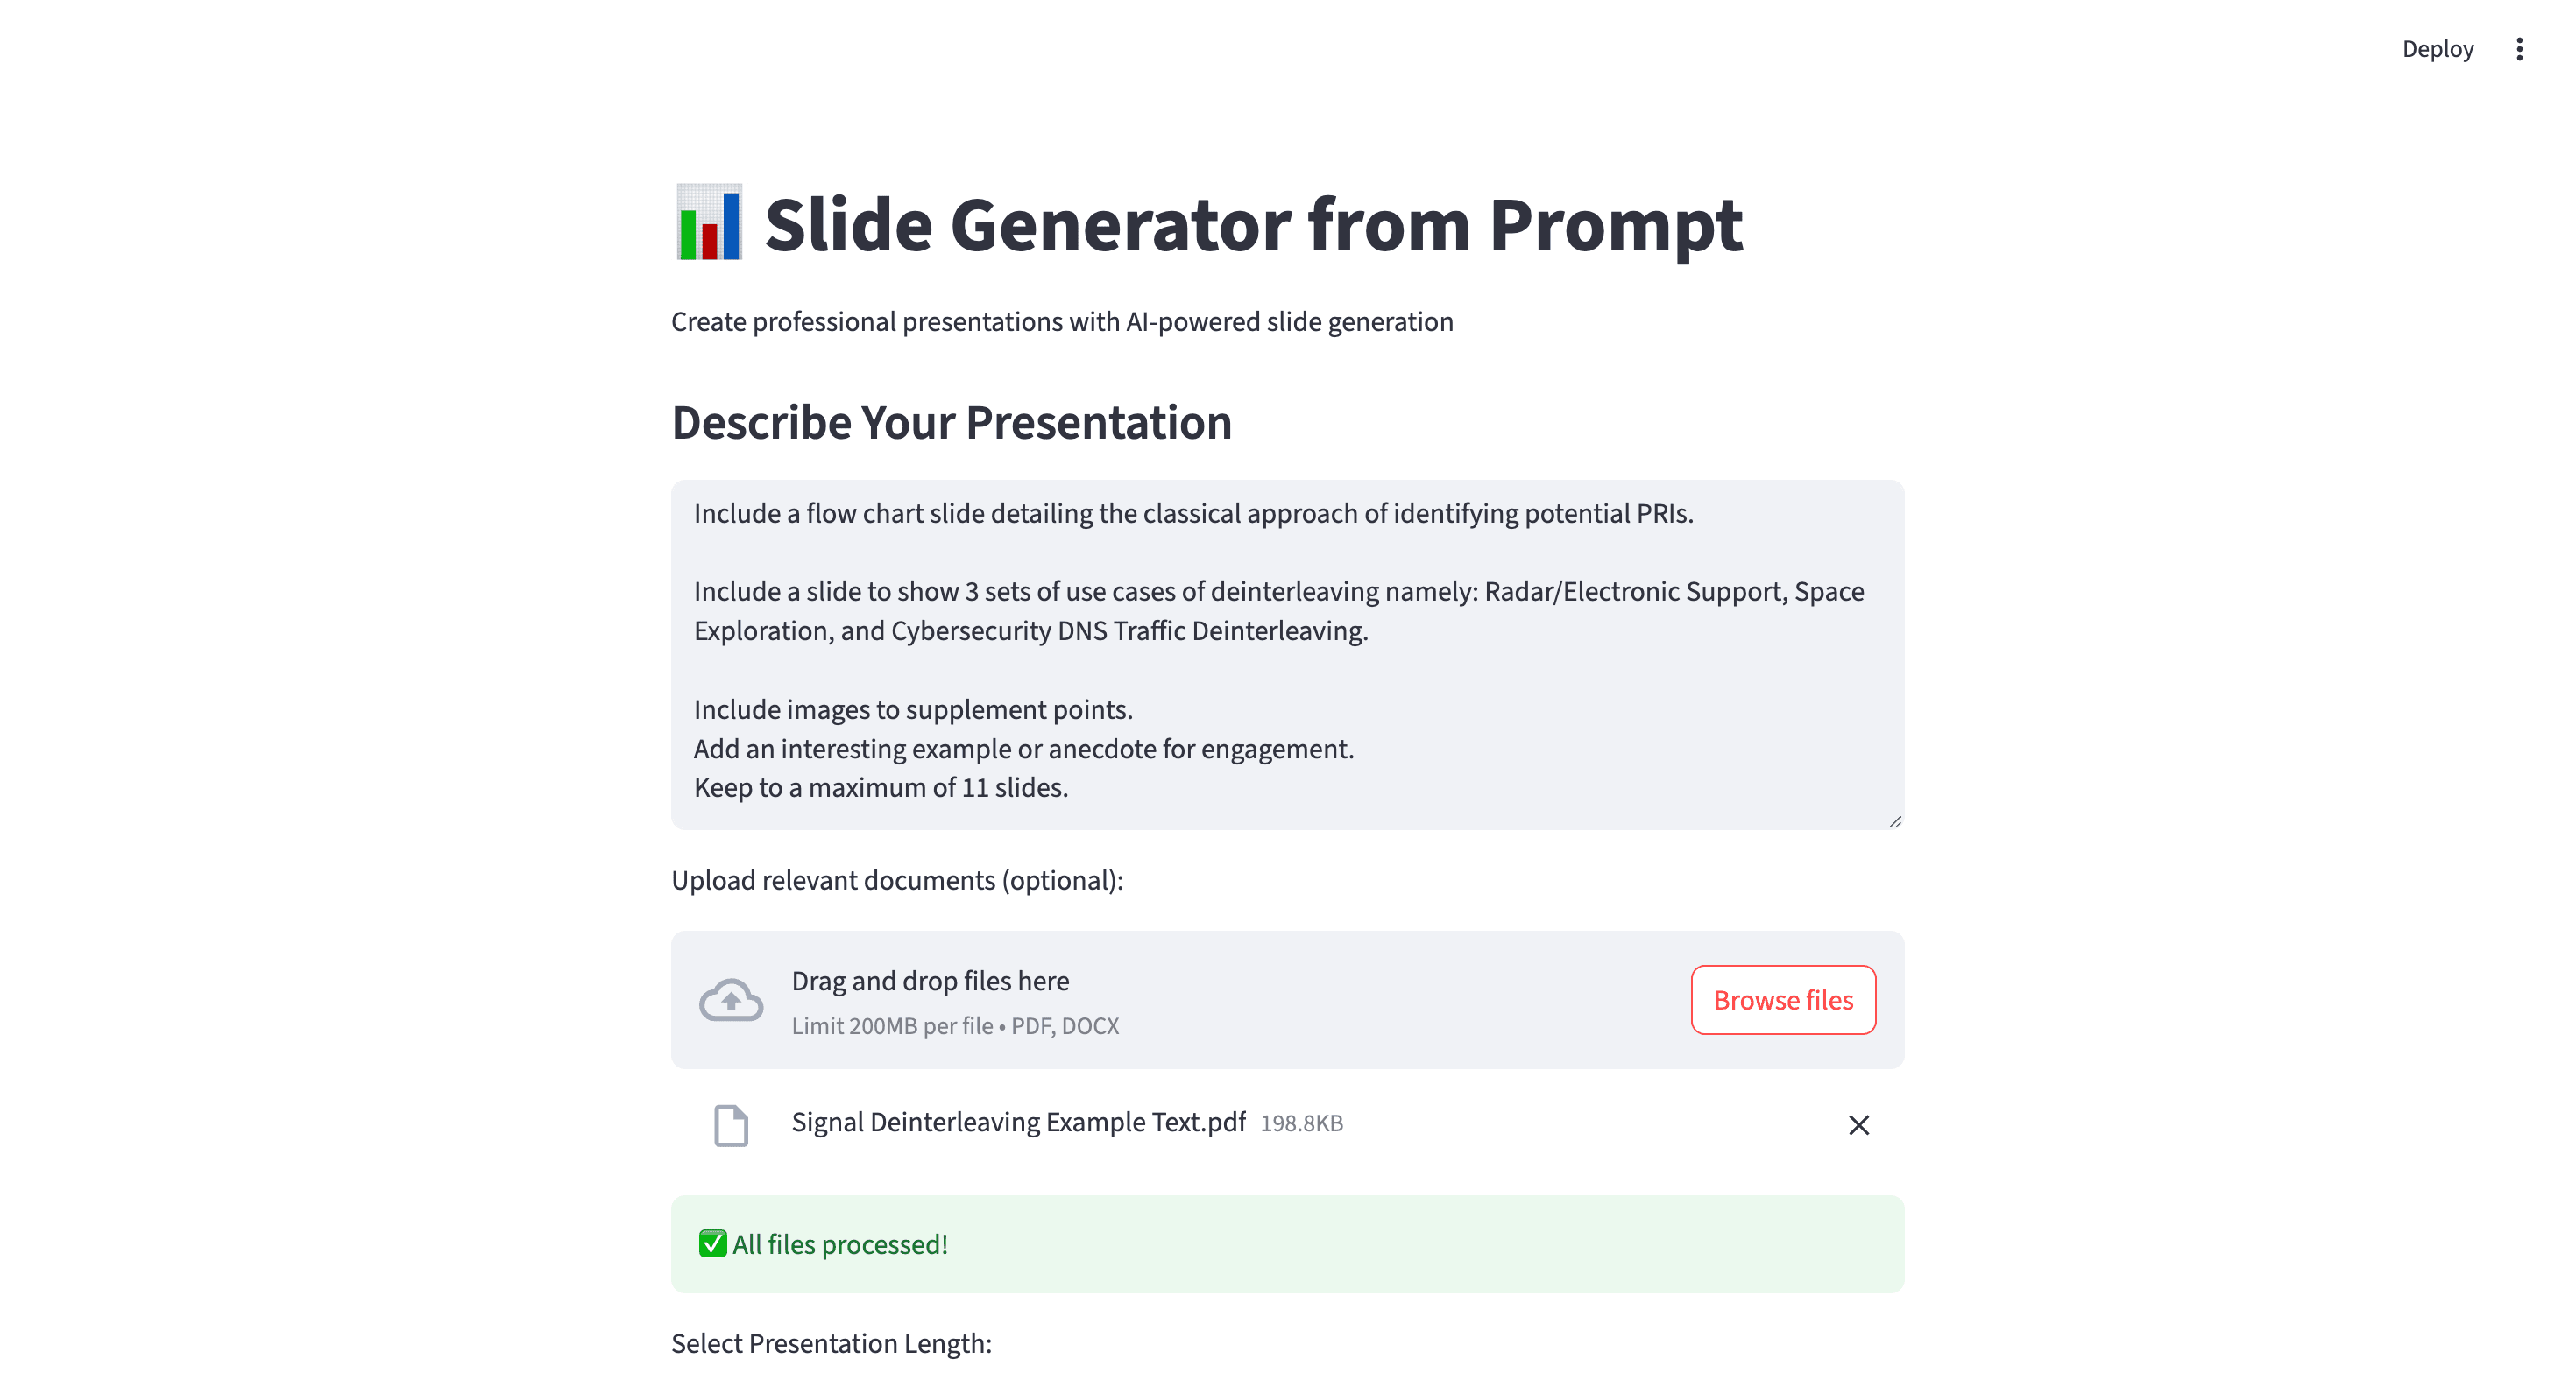Click the AI-powered slide generation subtitle

(1062, 321)
